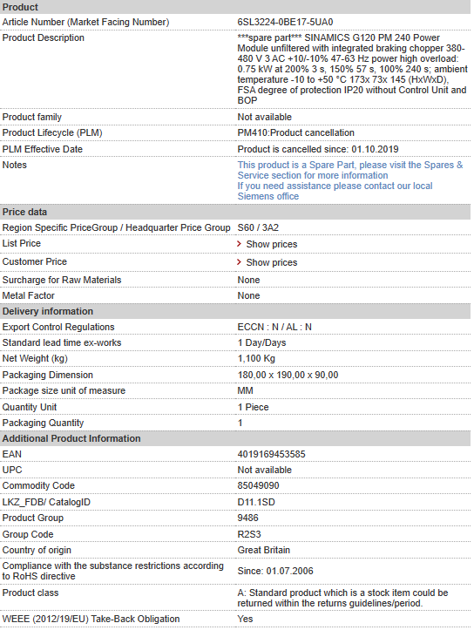Screen dimensions: 474x630
Task: Select price group value S60 / 3A2
Action: [x=258, y=227]
